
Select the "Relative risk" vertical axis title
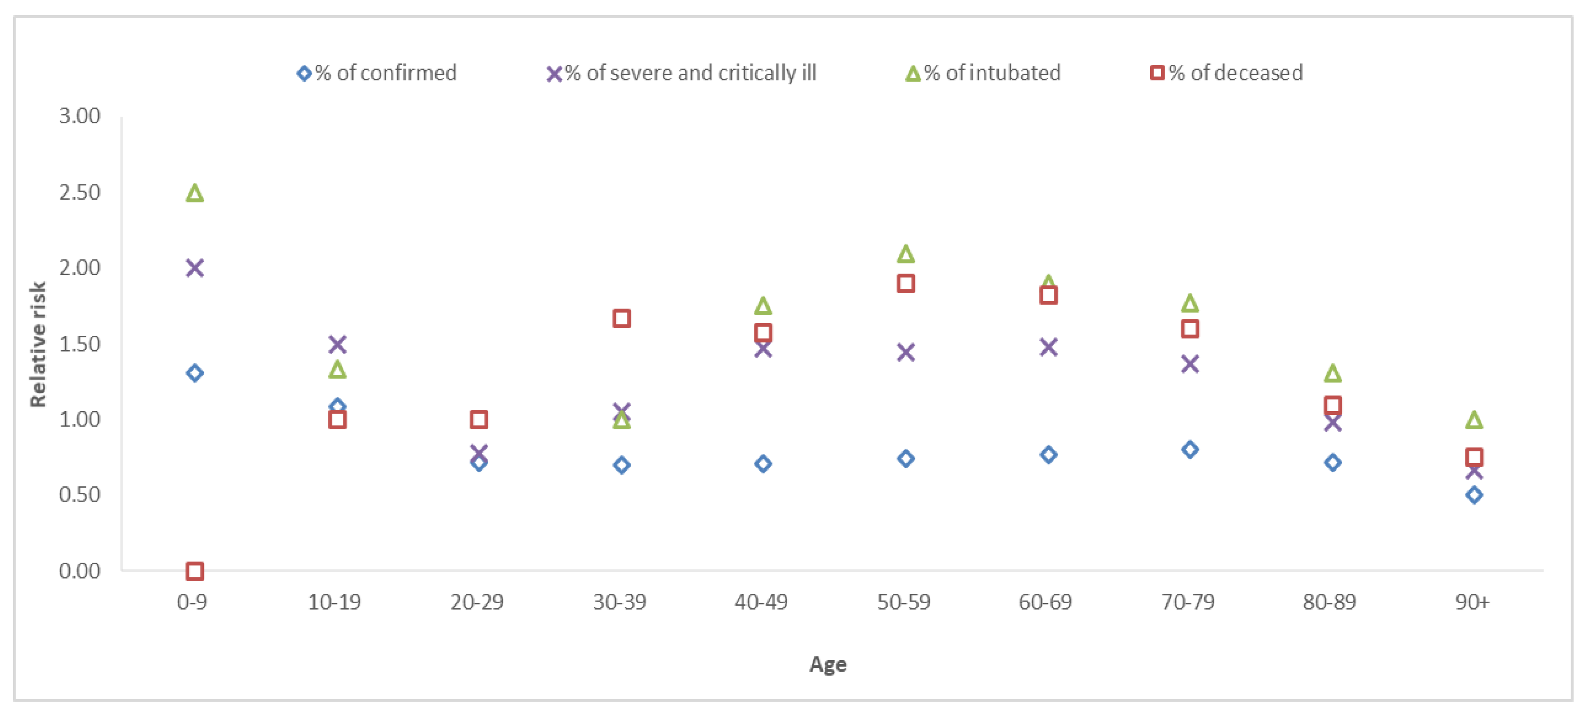[38, 344]
